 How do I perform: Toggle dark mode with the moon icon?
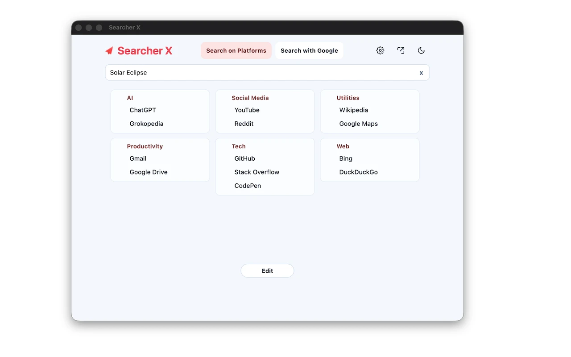point(421,50)
